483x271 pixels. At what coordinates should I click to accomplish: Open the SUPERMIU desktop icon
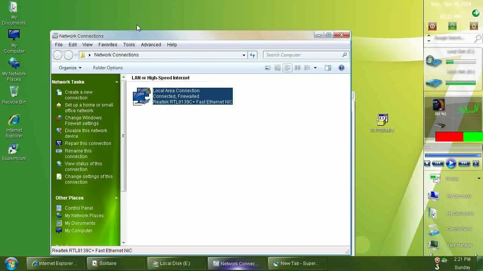(382, 123)
